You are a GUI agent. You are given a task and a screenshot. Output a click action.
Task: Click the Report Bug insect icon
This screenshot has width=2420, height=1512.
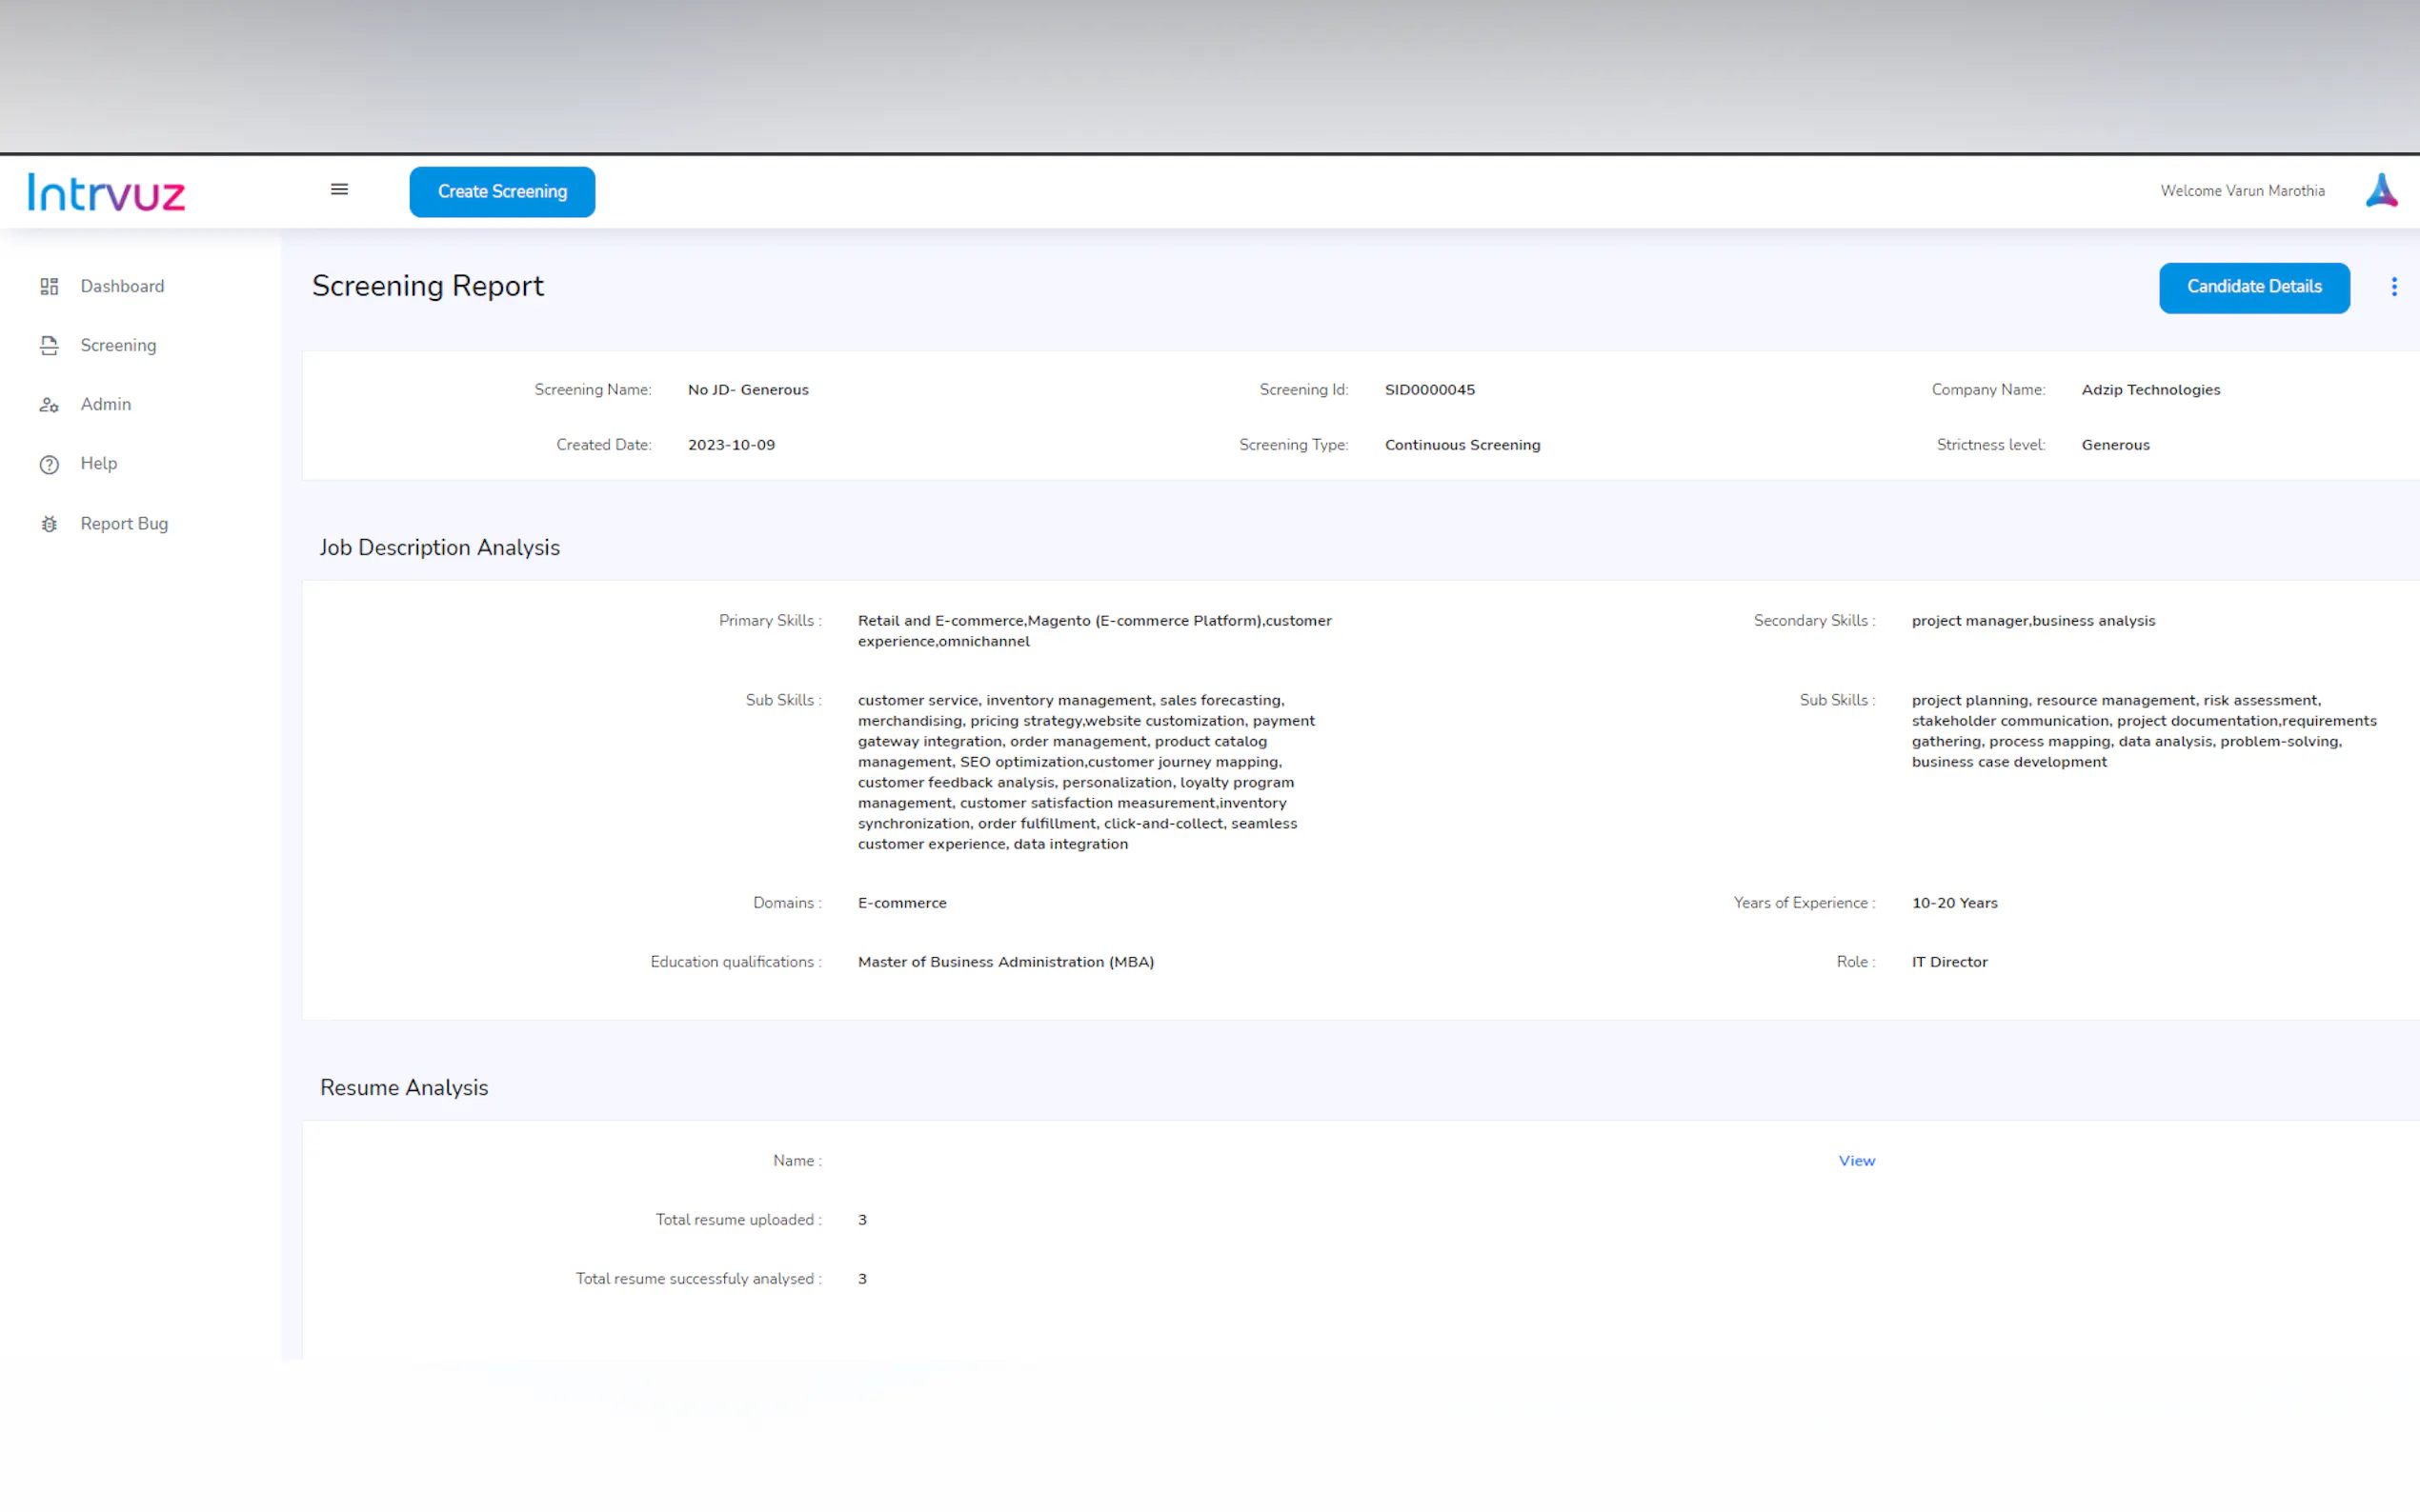coord(49,524)
